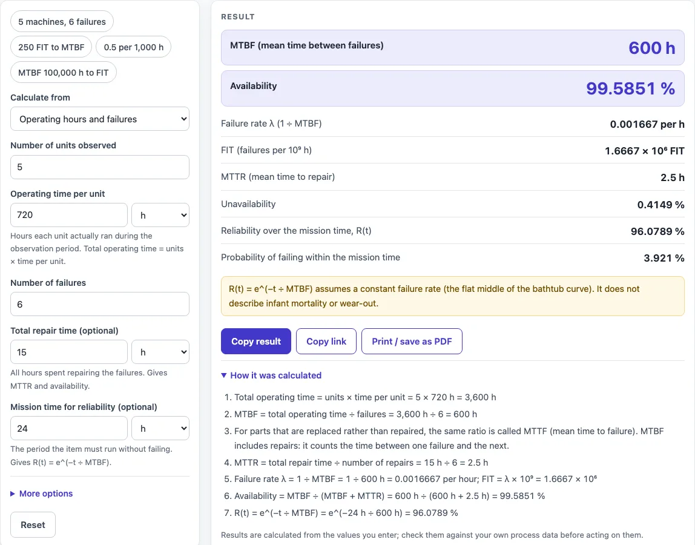Select the failure probability "3.921 %"
This screenshot has height=545, width=695.
click(664, 258)
